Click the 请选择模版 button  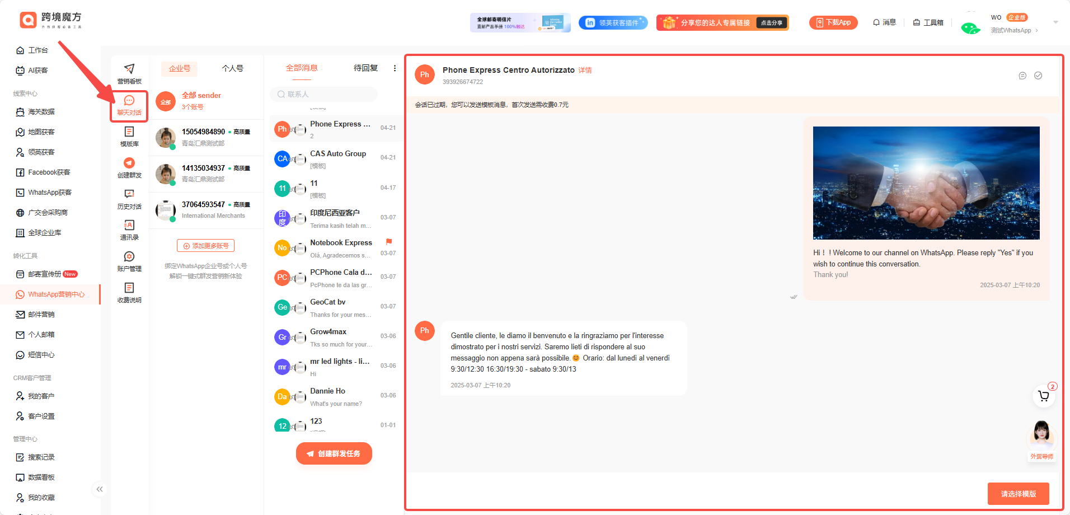point(1019,494)
